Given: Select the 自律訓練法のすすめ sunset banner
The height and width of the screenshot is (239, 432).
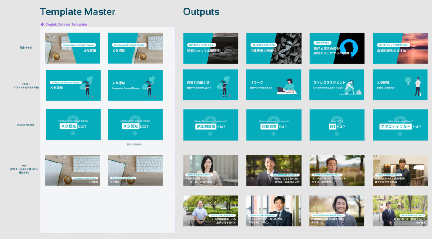Looking at the screenshot, I should click(x=400, y=48).
